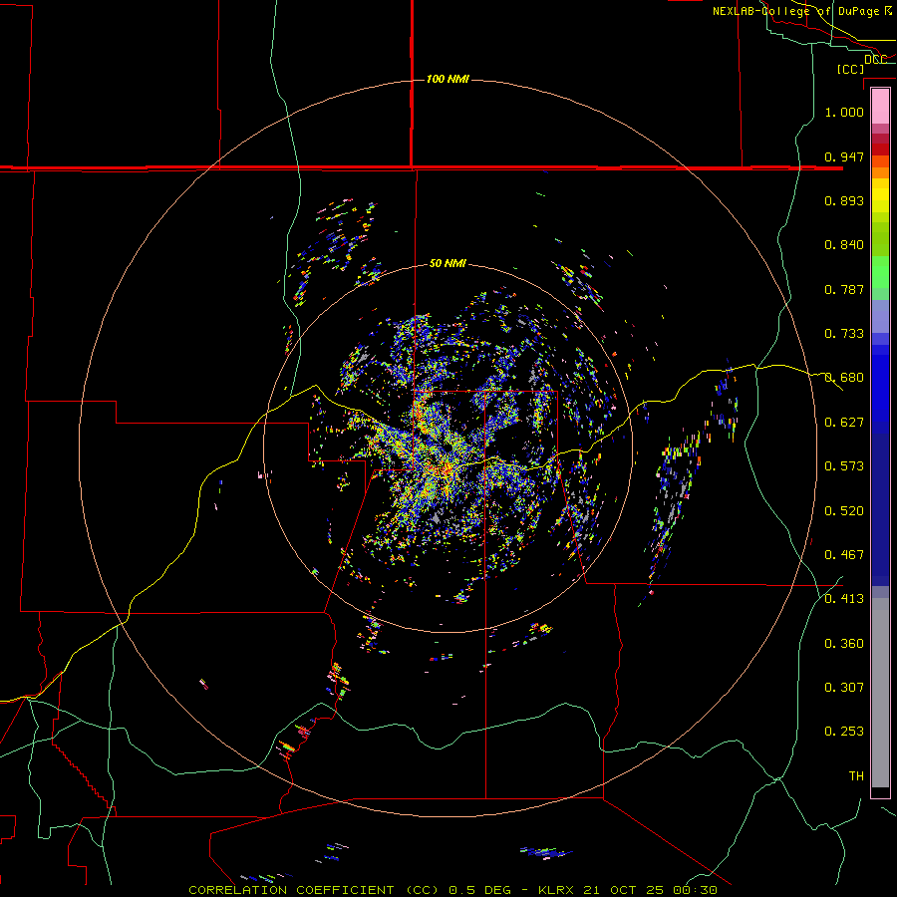The width and height of the screenshot is (897, 897).
Task: Click the Correlation Coefficient caption at bottom
Action: pyautogui.click(x=453, y=890)
